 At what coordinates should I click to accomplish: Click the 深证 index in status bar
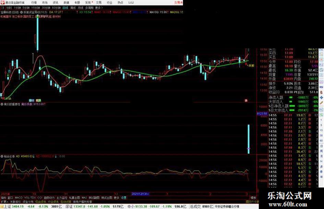[x=94, y=207]
